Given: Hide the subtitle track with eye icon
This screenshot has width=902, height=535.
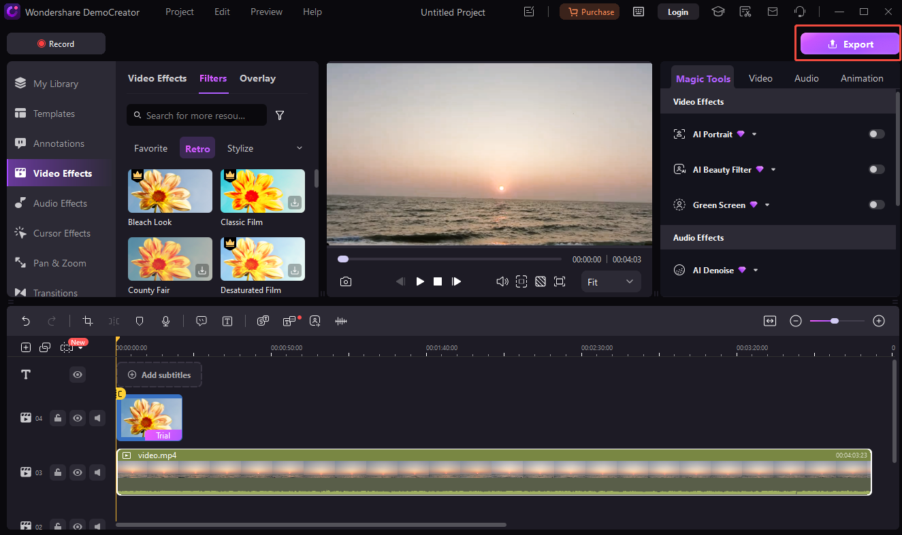Looking at the screenshot, I should point(78,375).
